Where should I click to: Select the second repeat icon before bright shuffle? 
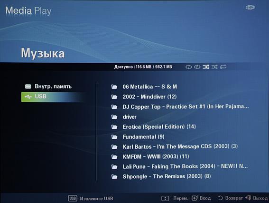pos(197,67)
